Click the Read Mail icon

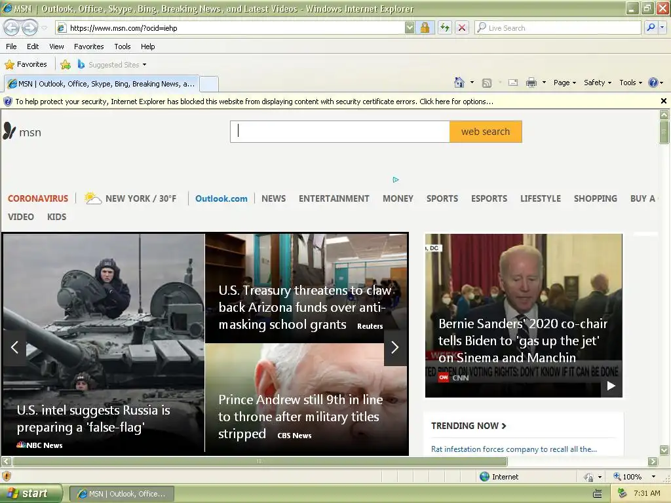pos(513,83)
